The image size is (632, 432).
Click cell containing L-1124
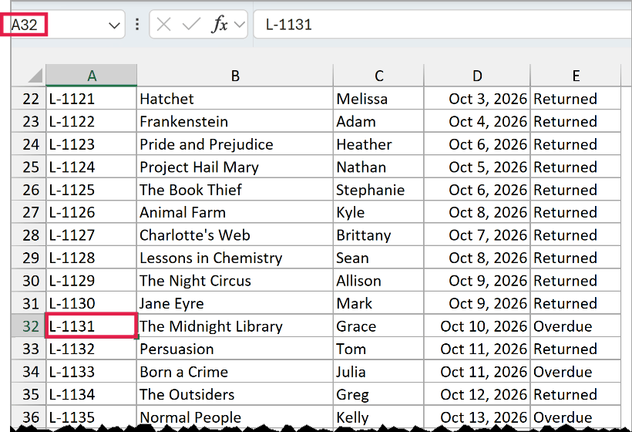92,167
